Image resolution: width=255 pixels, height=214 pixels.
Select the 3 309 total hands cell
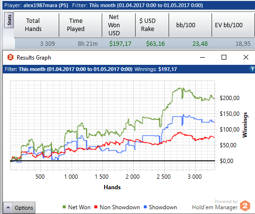[47, 44]
